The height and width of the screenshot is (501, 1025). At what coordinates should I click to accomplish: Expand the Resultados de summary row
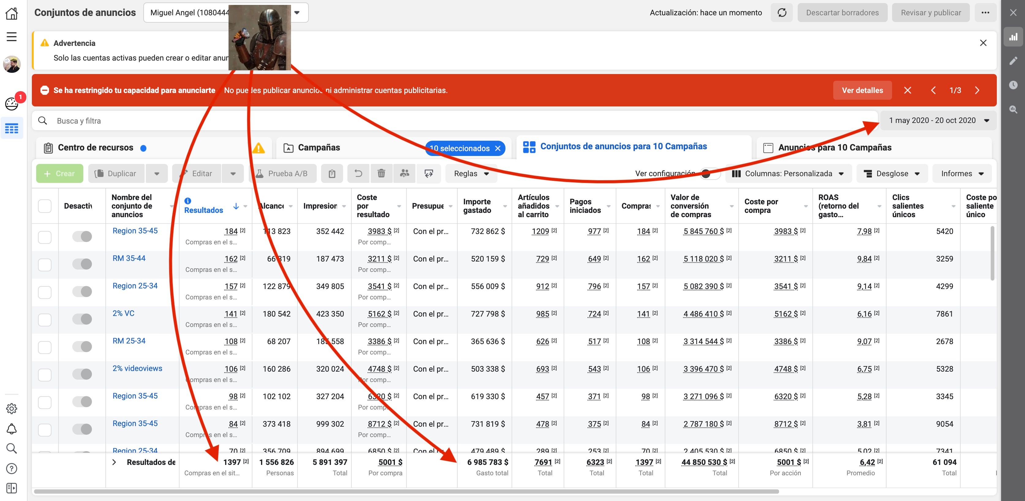[x=114, y=462]
